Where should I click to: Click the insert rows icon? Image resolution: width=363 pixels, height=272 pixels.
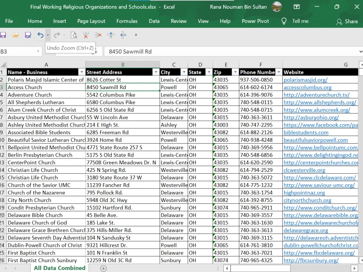pos(123,35)
